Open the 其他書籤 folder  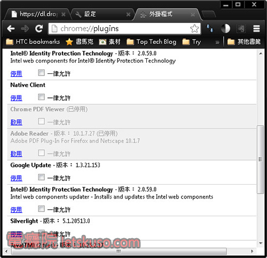coord(244,42)
